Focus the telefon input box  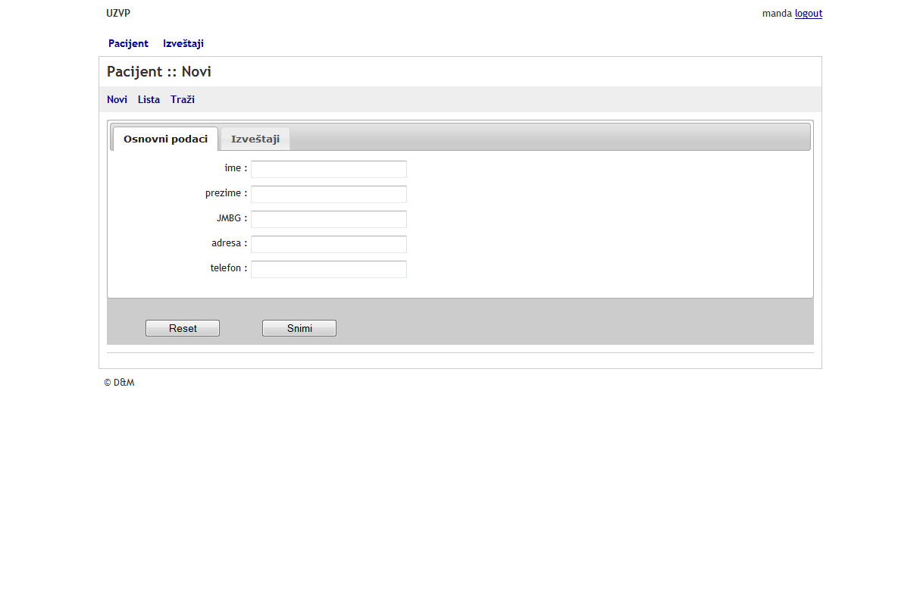328,269
